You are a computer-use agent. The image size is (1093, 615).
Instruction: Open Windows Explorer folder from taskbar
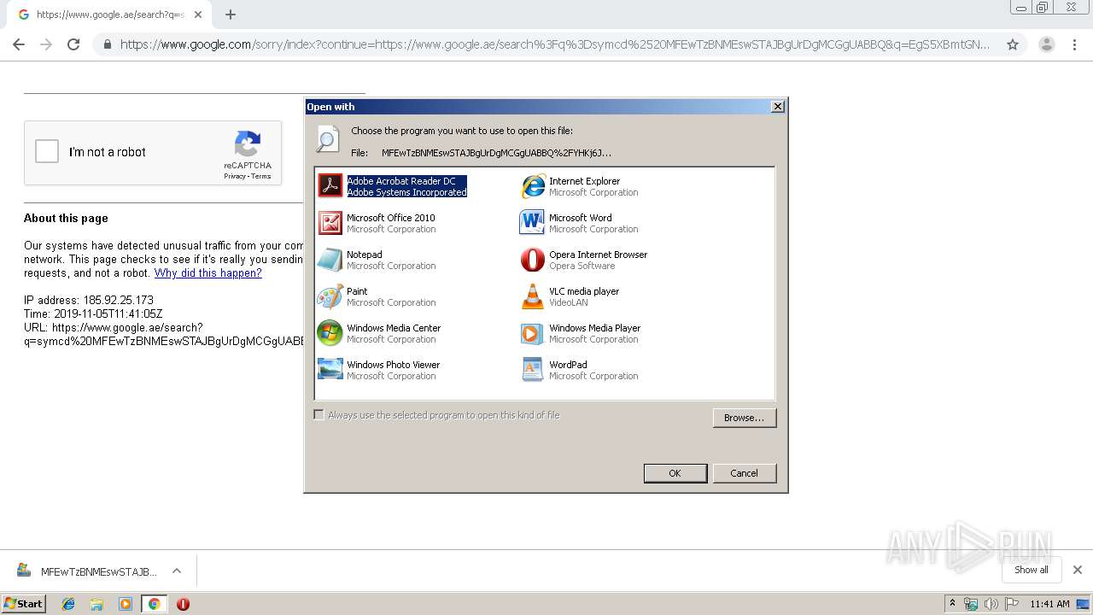tap(96, 604)
